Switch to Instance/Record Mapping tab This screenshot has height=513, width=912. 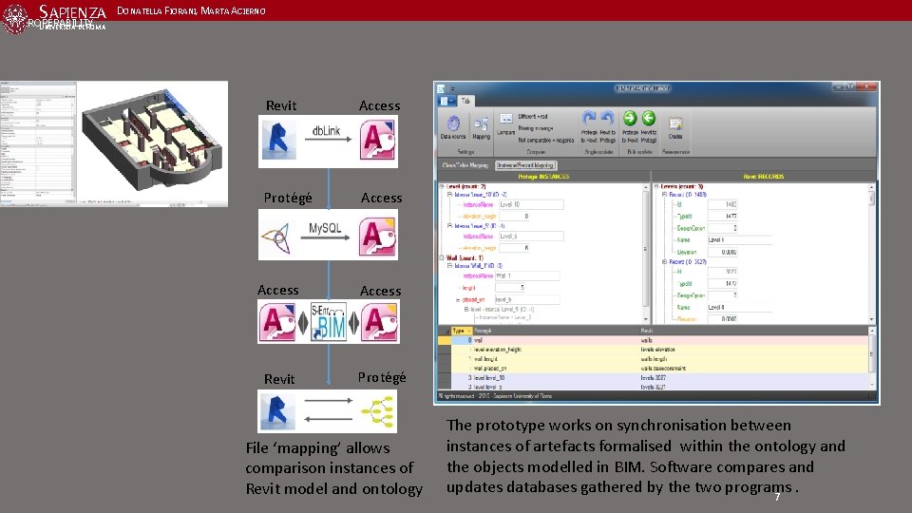(525, 165)
